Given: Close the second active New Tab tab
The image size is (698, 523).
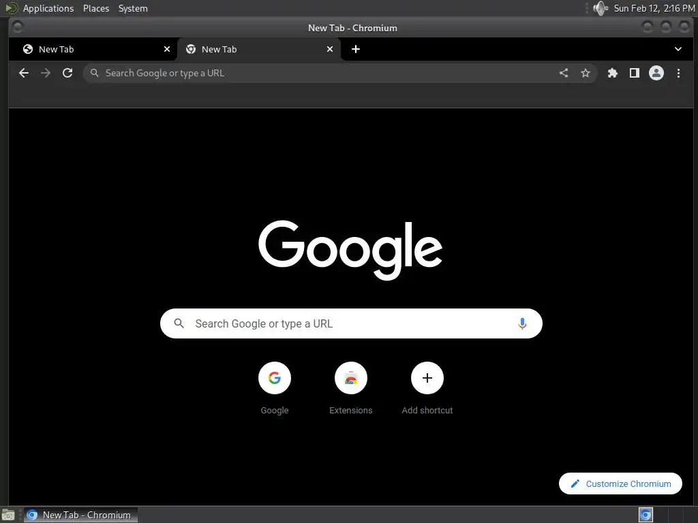Looking at the screenshot, I should point(330,49).
